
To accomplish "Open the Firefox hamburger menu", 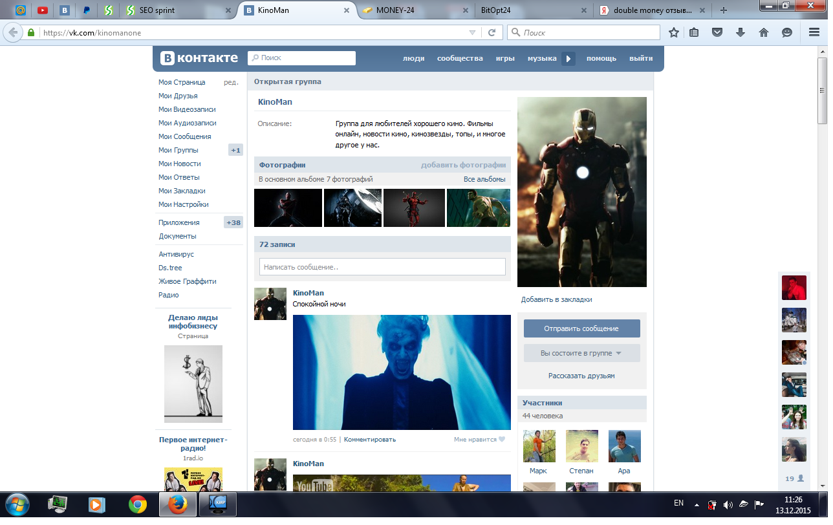I will [814, 32].
